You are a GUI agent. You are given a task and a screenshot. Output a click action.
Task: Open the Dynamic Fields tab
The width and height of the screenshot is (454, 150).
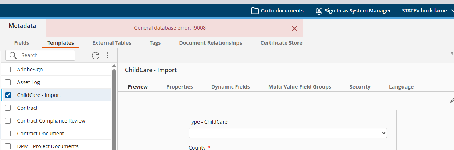click(230, 87)
